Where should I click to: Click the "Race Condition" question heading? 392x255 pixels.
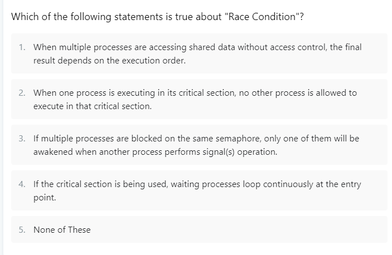[x=157, y=17]
